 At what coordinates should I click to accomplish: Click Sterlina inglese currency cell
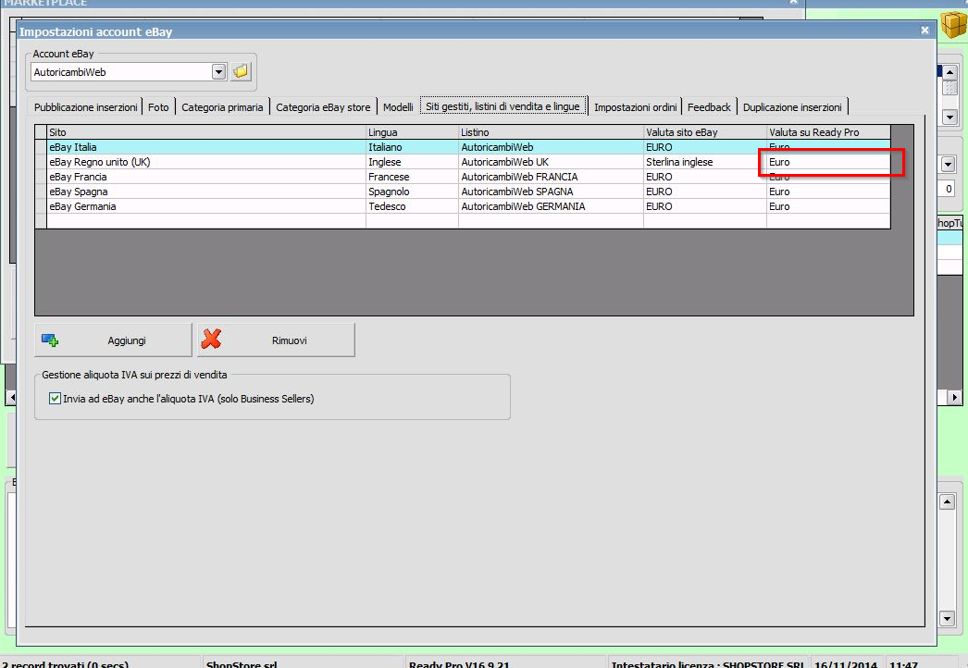[705, 162]
